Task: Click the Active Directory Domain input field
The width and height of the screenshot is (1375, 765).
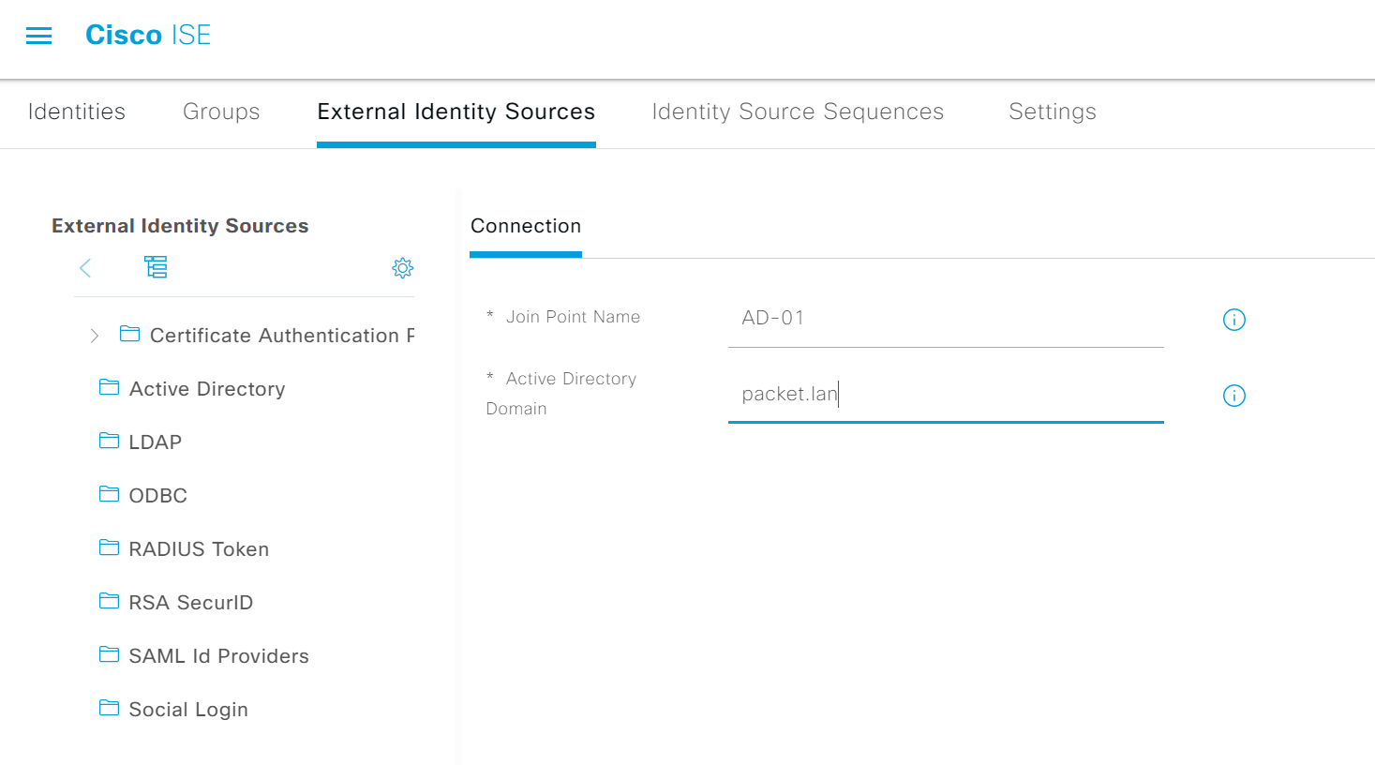Action: tap(946, 395)
